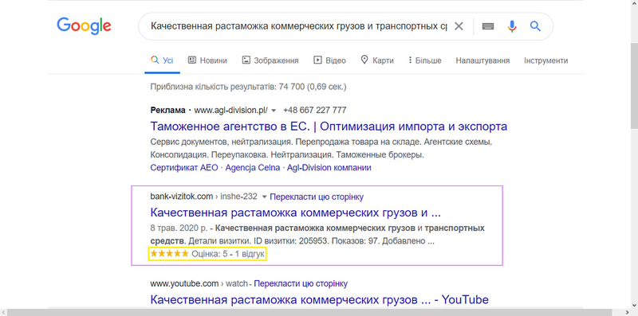Click Перекласти цю сторінку for bank-vizitok result
This screenshot has height=316, width=638.
(x=317, y=197)
